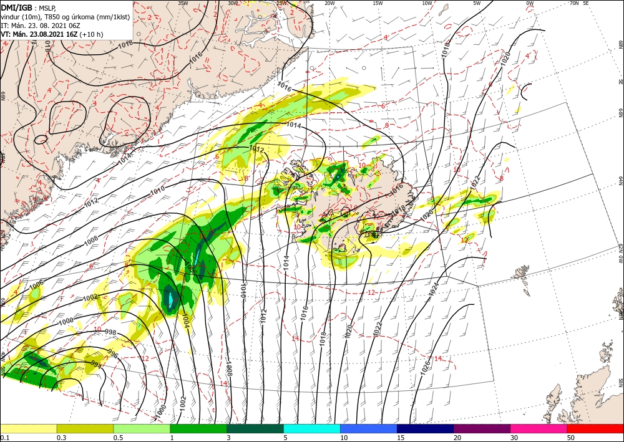Click the '35W' longitude label

183,3
